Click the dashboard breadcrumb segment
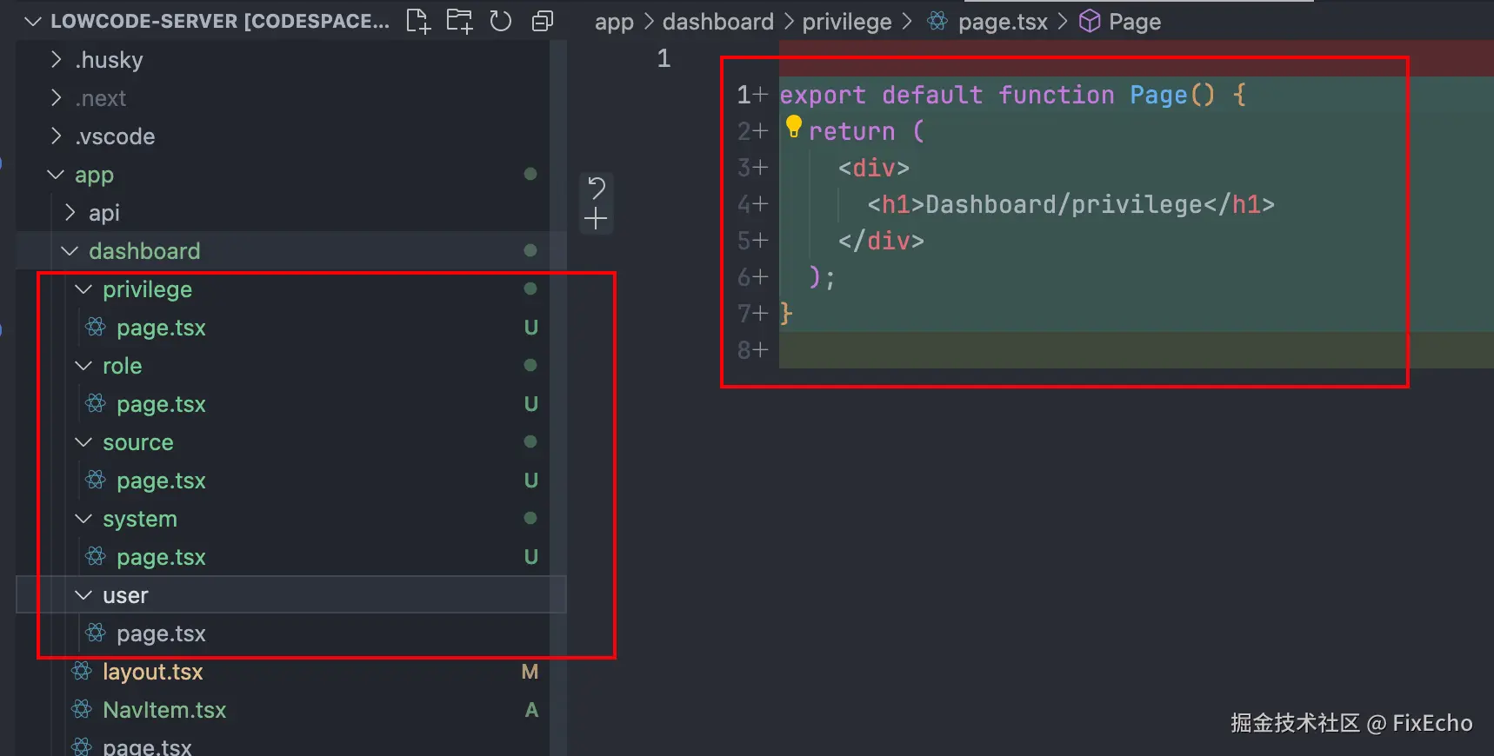 (x=718, y=22)
